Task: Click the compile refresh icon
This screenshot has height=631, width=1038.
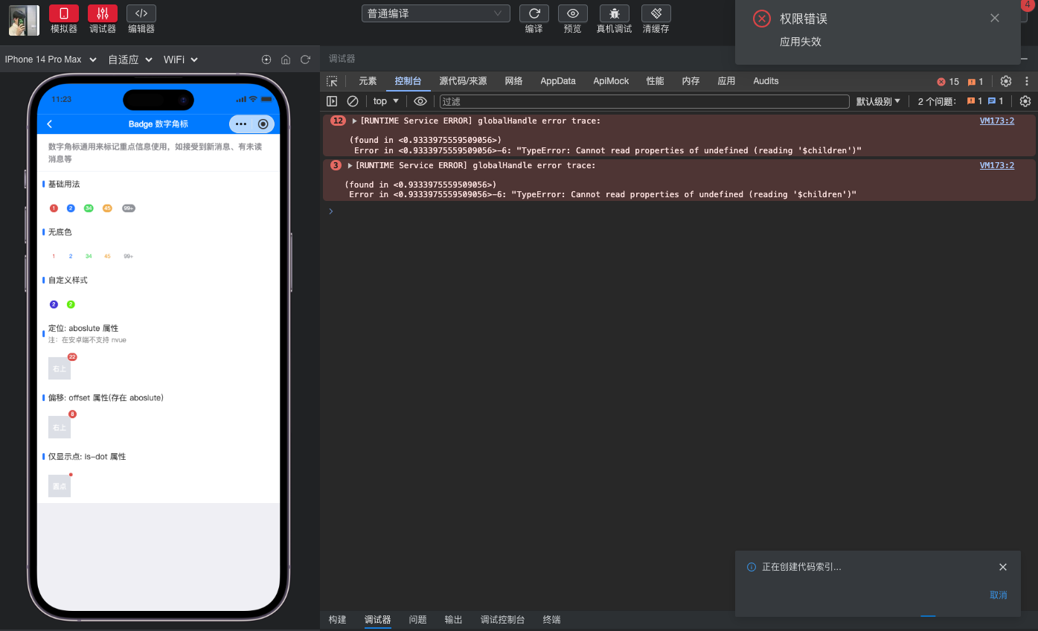Action: [534, 13]
